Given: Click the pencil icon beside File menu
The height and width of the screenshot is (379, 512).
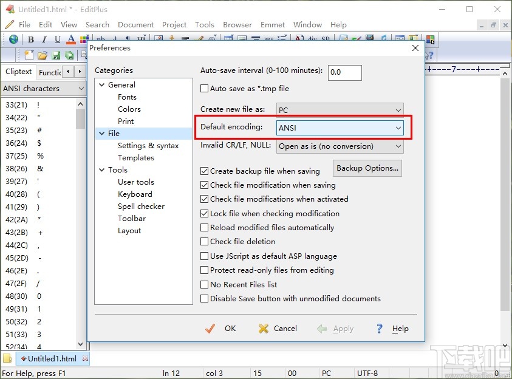Looking at the screenshot, I should point(10,24).
